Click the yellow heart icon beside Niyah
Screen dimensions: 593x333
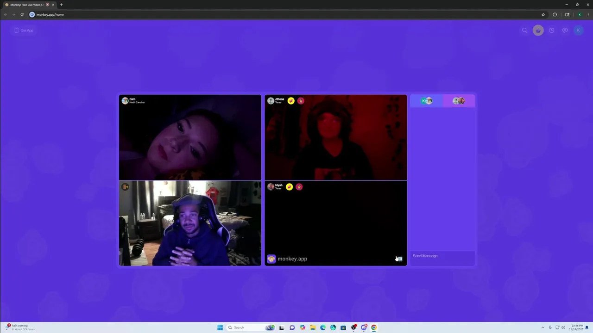(x=289, y=187)
